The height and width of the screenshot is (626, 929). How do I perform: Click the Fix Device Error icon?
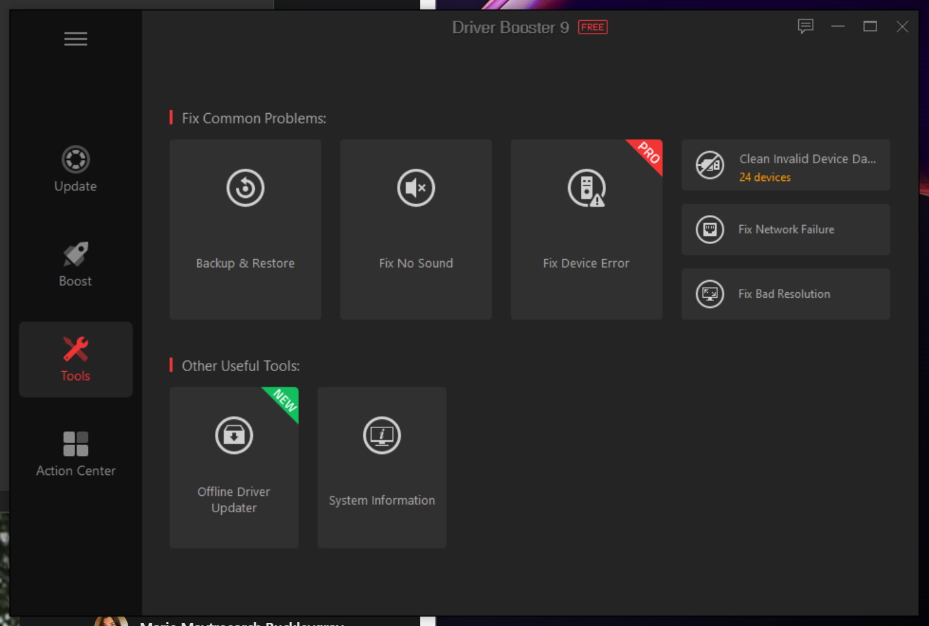click(586, 188)
